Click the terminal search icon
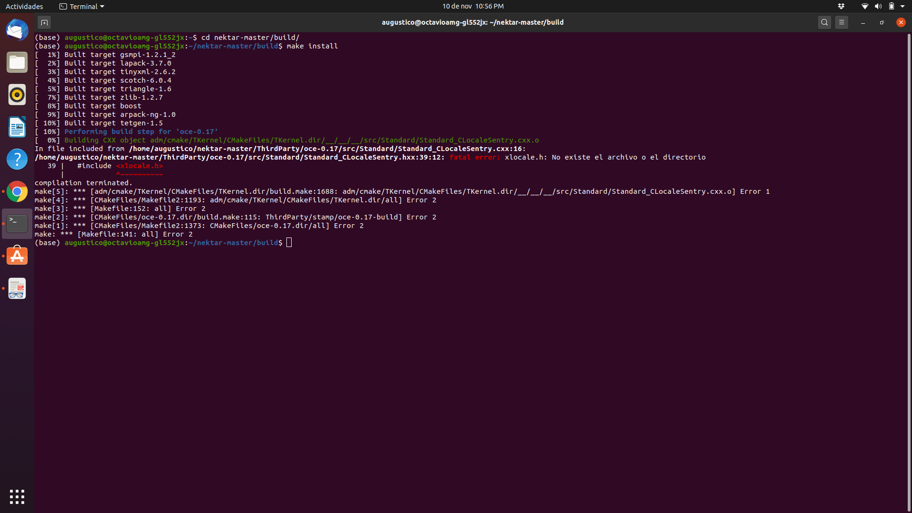Viewport: 912px width, 513px height. coord(824,22)
